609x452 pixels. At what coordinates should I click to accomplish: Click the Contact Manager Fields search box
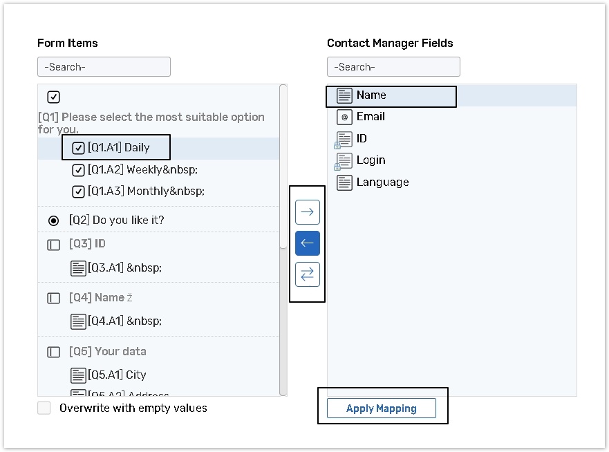coord(393,67)
